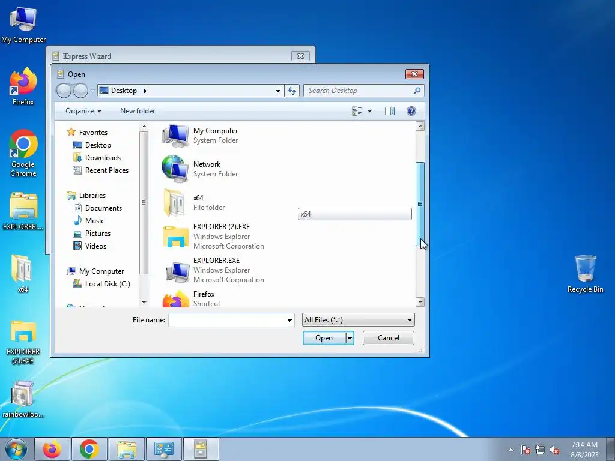This screenshot has width=615, height=461.
Task: Select EXPLORER.EXE icon in file list
Action: [x=177, y=271]
